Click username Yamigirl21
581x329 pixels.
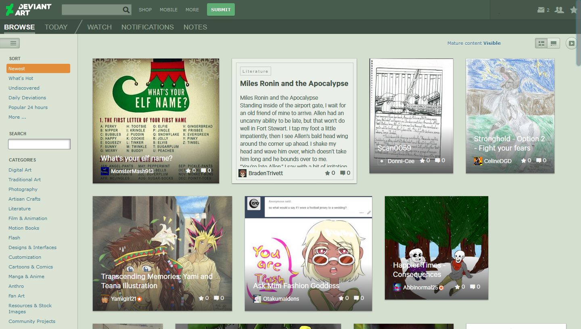pyautogui.click(x=124, y=299)
